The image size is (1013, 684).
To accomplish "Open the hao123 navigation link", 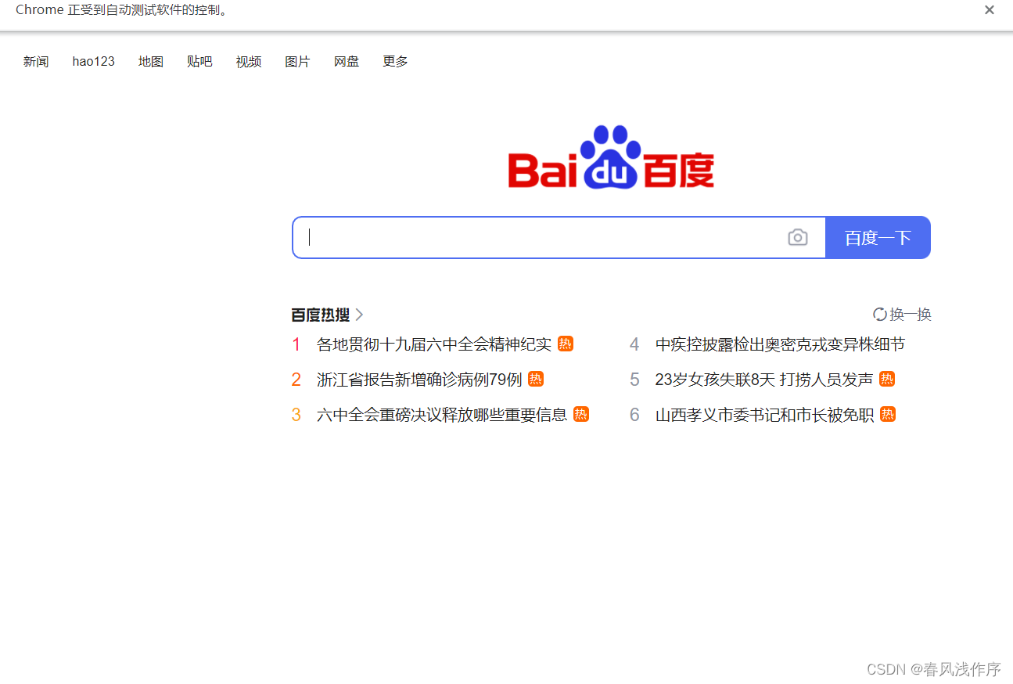I will 94,62.
